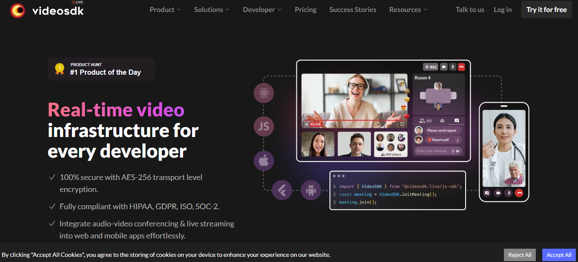Click the smiling woman's video thumbnail below the live video
Viewport: 578px width, 262px height.
(x=318, y=144)
